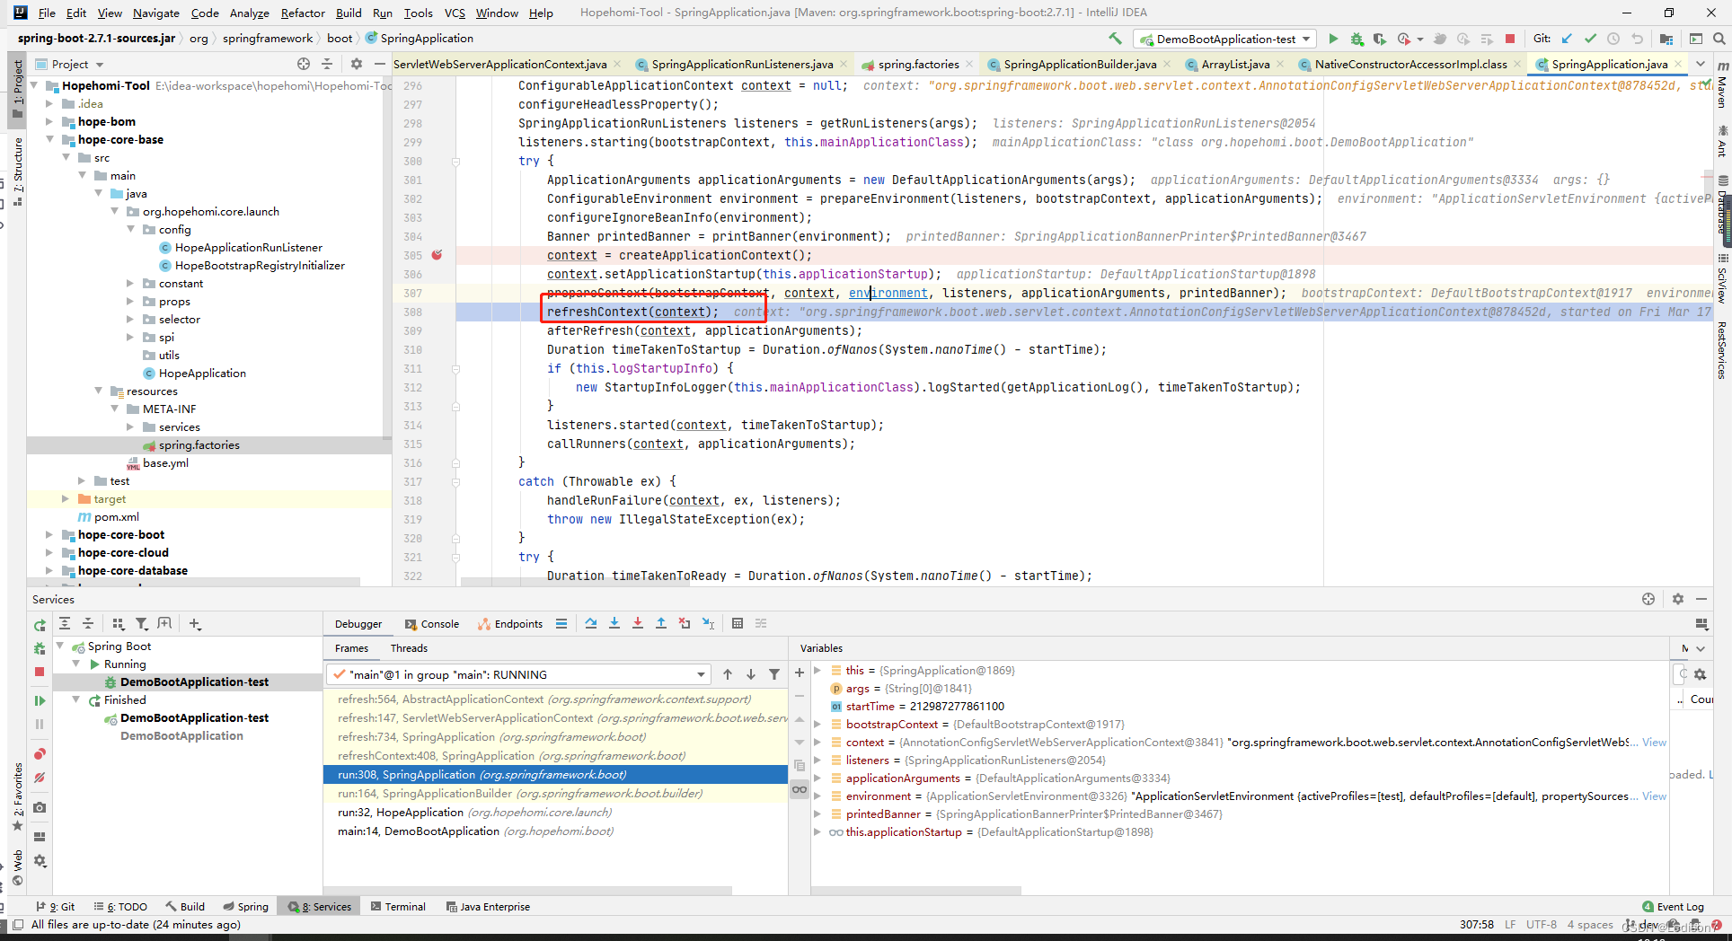Switch to the Threads tab

[x=409, y=647]
